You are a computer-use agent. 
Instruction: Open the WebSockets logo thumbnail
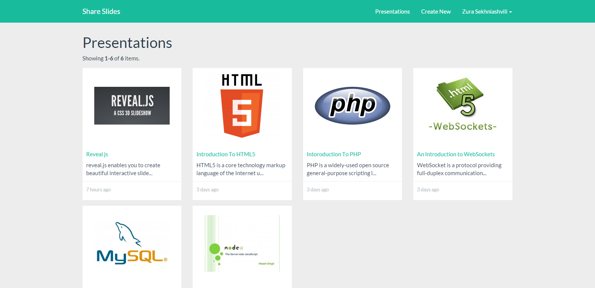click(463, 105)
